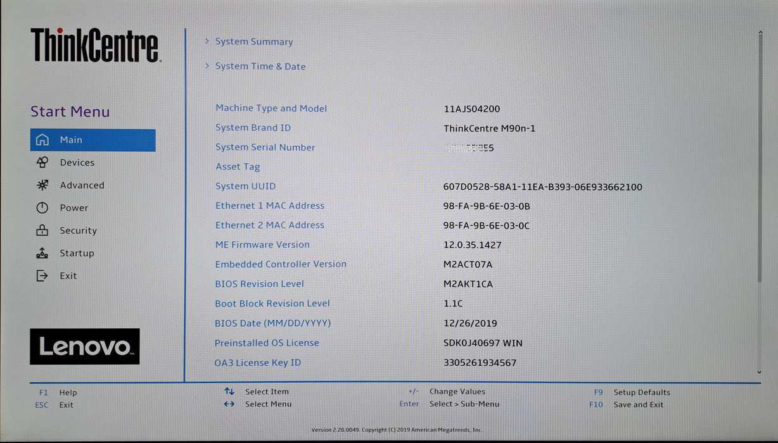The image size is (778, 443).
Task: Select the date value 12/26/2019
Action: (470, 323)
